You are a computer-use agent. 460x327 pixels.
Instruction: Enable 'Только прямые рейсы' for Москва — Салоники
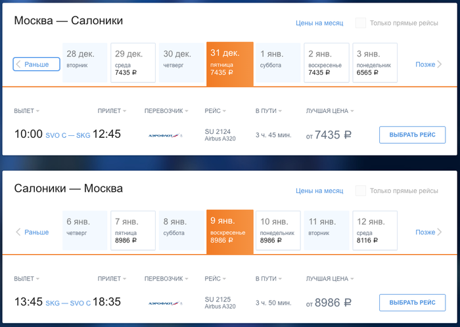[x=361, y=23]
